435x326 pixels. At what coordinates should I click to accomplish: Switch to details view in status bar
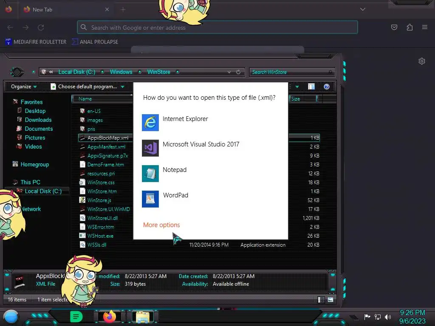click(x=321, y=300)
